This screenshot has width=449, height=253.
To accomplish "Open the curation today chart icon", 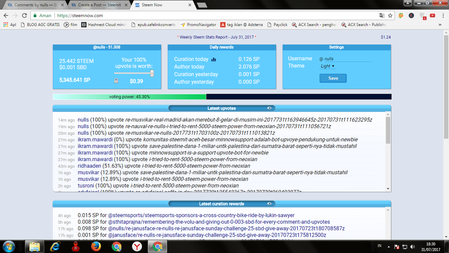I will (x=214, y=59).
